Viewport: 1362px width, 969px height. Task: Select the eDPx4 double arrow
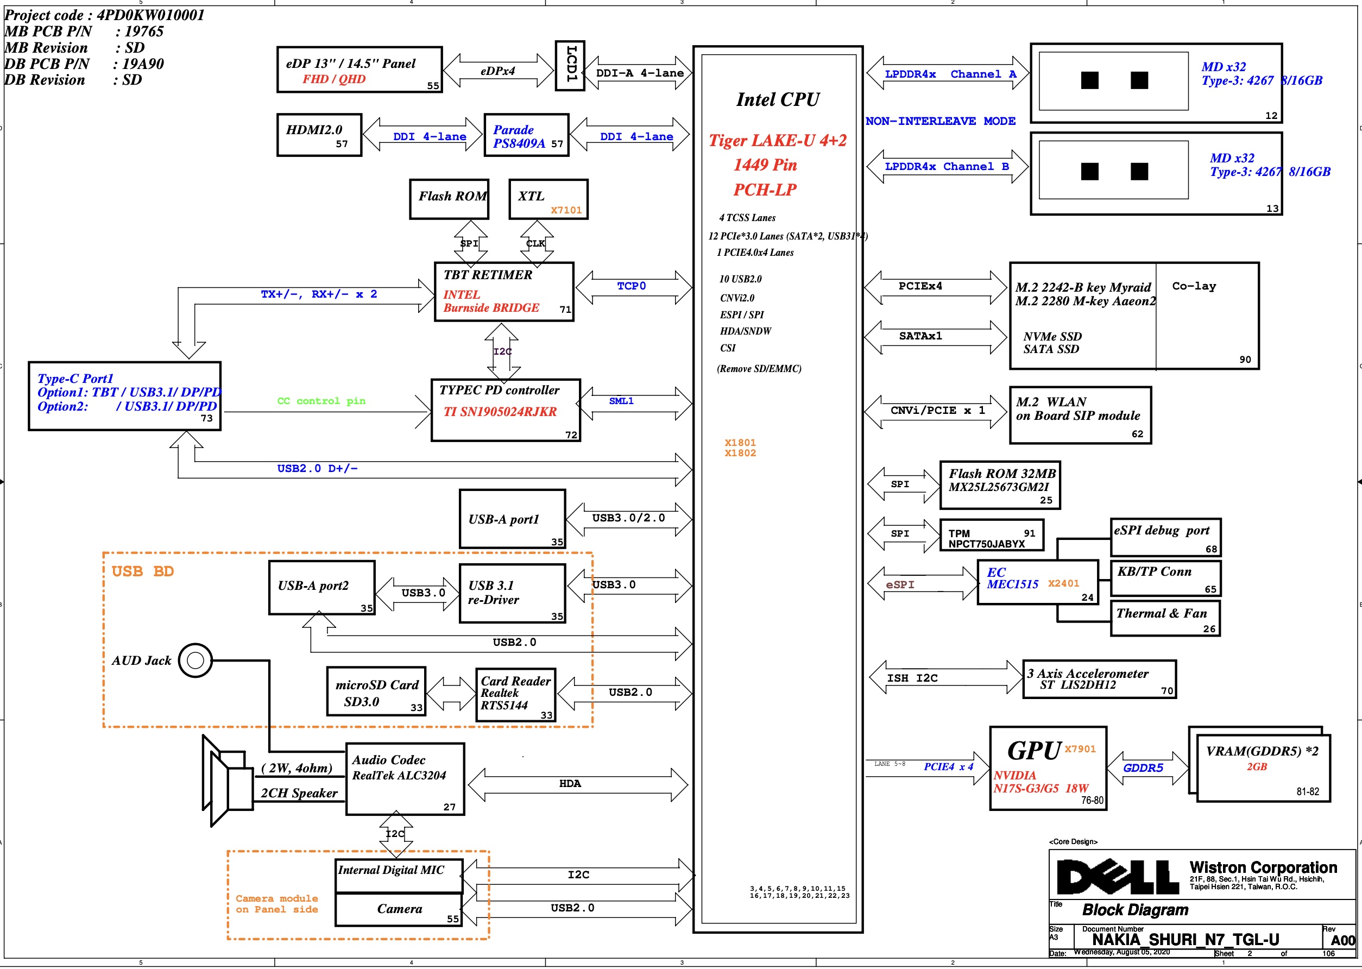tap(498, 71)
